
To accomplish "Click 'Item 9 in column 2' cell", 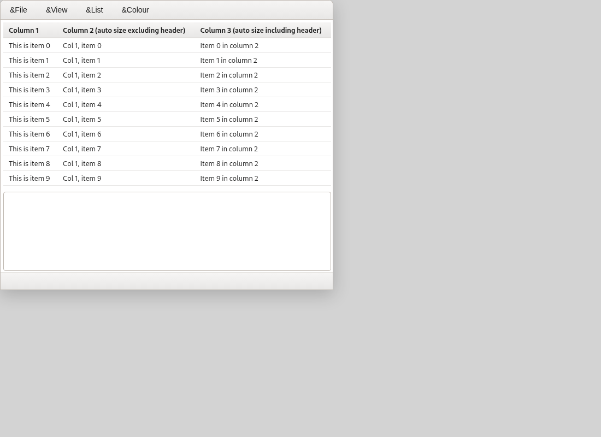I will coord(229,178).
